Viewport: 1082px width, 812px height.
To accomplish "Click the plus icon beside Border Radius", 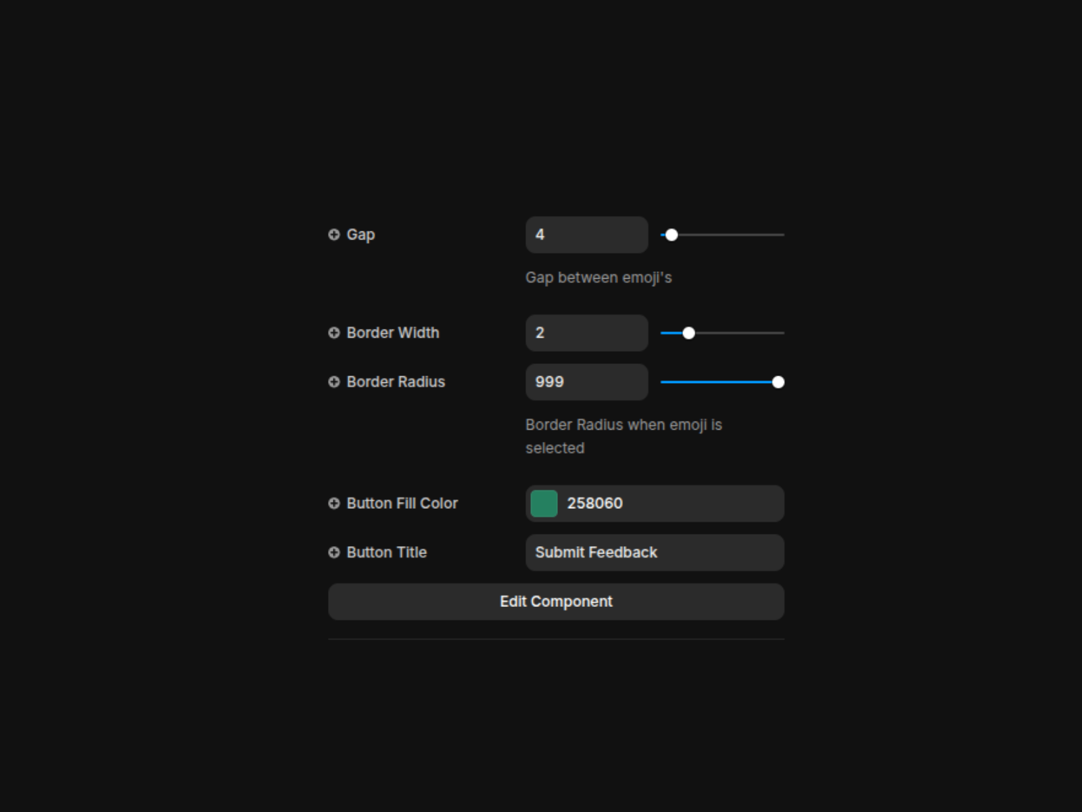I will (x=334, y=382).
